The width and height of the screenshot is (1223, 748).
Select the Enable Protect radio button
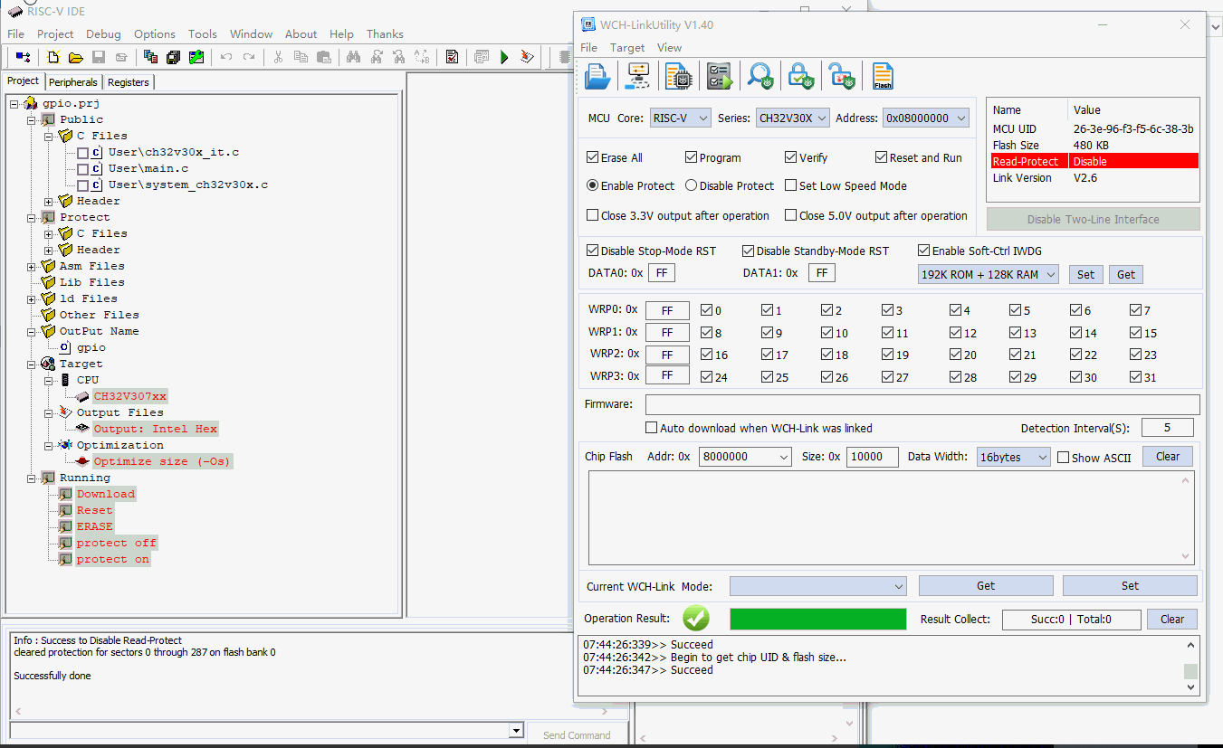[593, 185]
